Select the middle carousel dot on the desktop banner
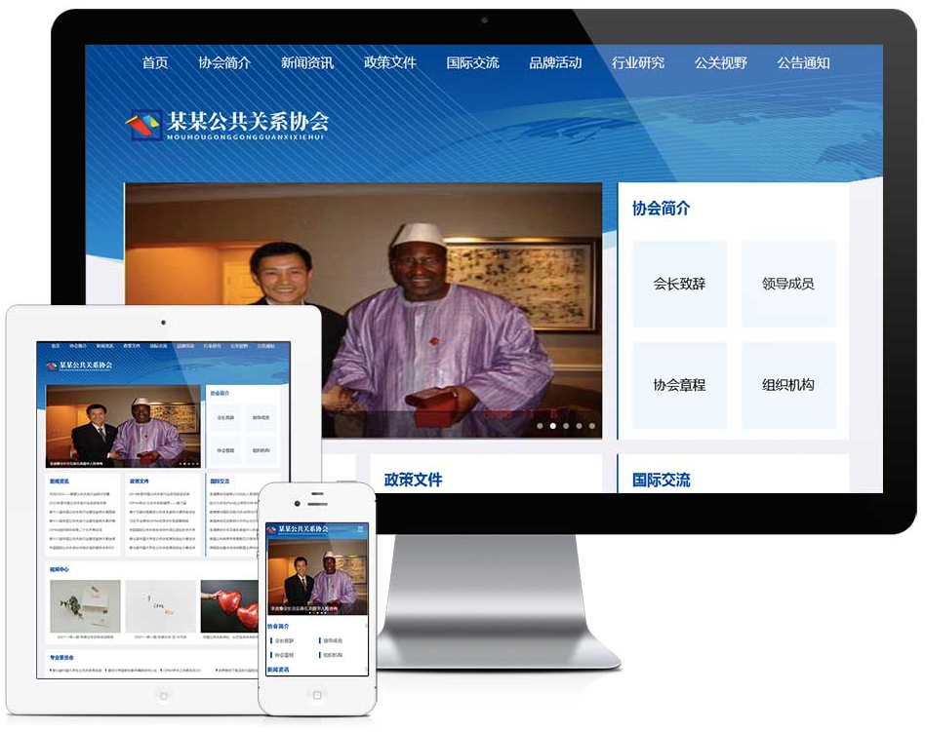The height and width of the screenshot is (732, 925). 566,426
